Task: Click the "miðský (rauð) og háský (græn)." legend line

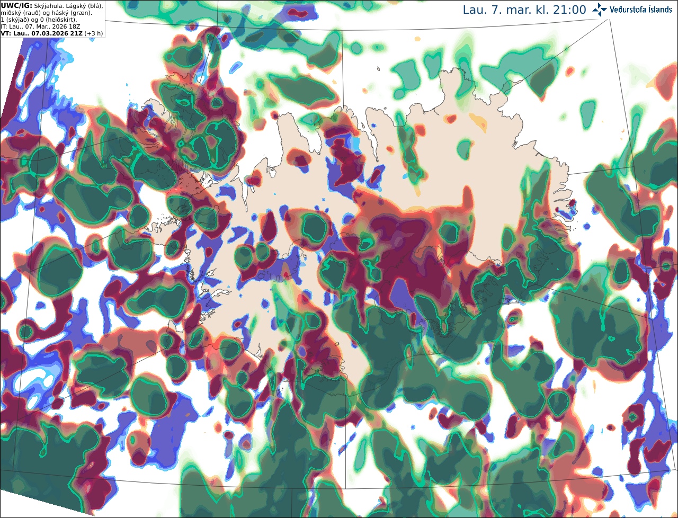Action: (46, 12)
